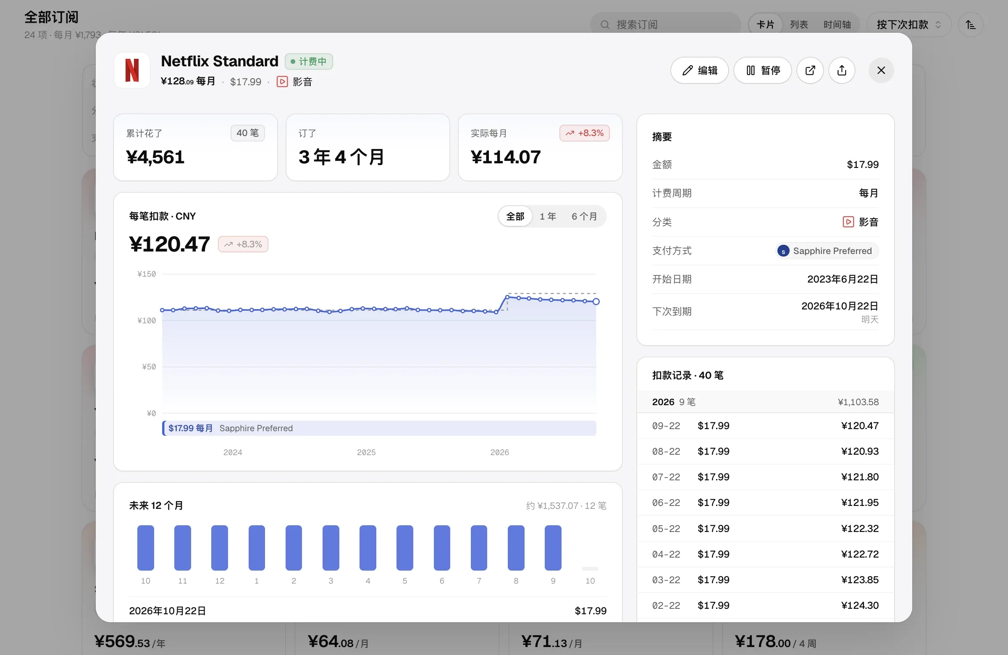This screenshot has width=1008, height=655.
Task: Select the 07-22 charge record ¥121.80
Action: click(x=765, y=477)
